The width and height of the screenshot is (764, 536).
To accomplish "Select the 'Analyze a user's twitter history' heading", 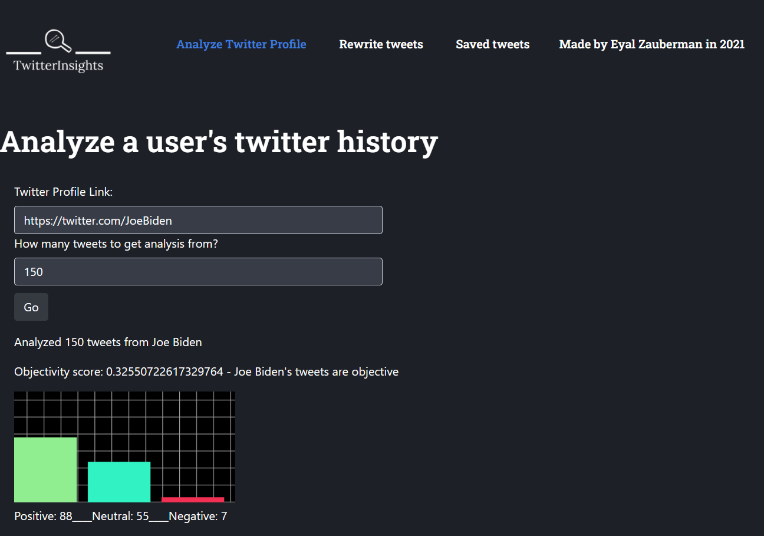I will 219,142.
